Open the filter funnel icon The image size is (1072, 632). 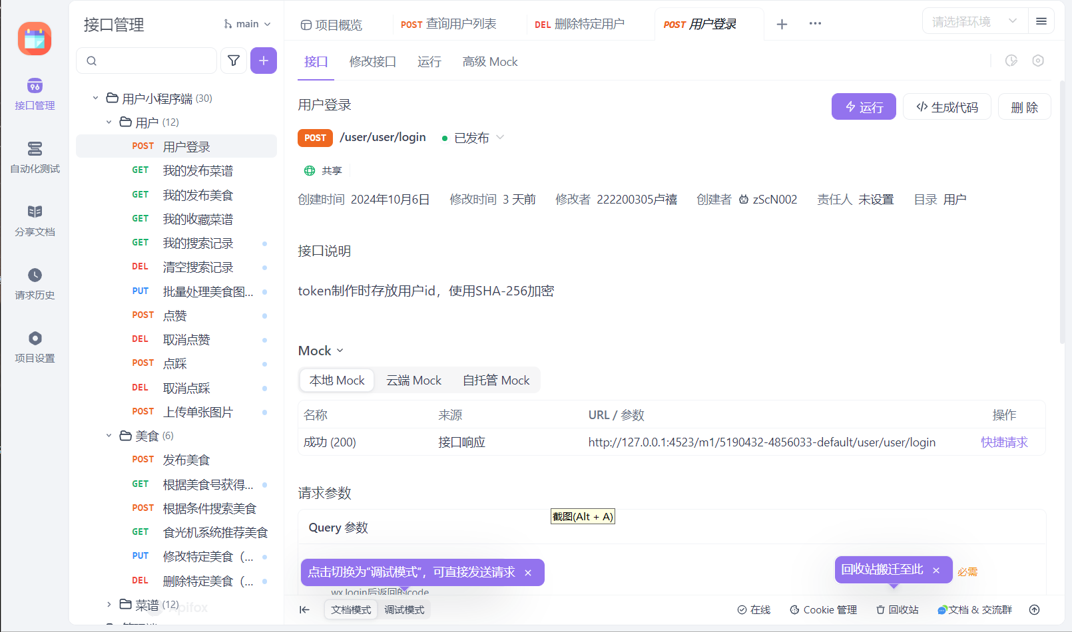pyautogui.click(x=234, y=61)
